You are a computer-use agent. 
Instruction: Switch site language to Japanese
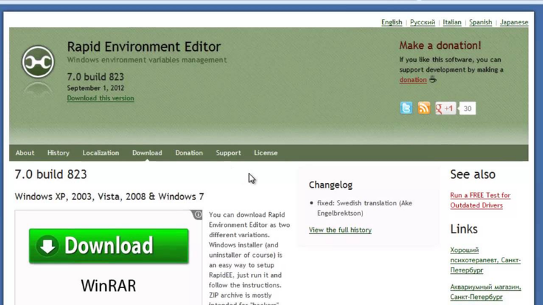(x=514, y=22)
